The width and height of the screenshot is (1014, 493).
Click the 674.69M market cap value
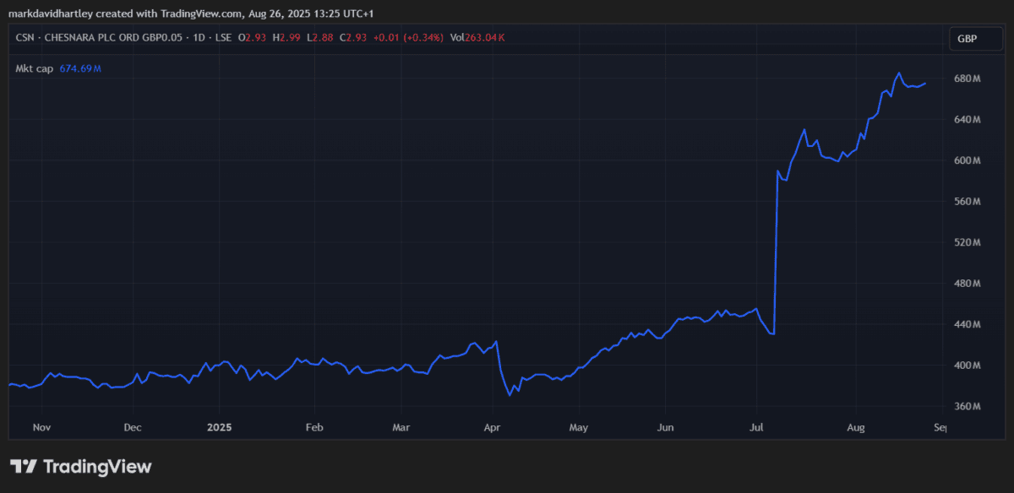point(80,68)
